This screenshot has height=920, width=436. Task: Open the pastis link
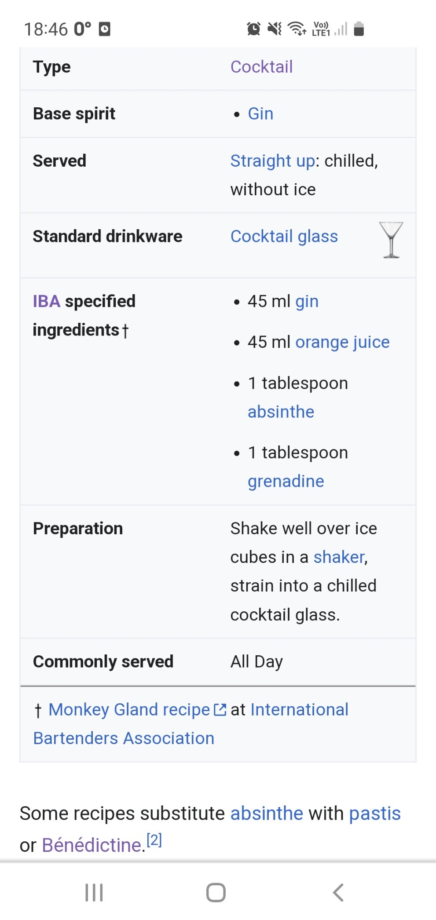tap(375, 814)
